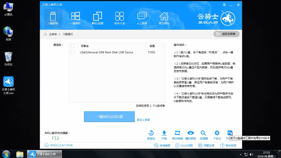Open 帮助视频 link
281x158 pixels.
point(228,145)
